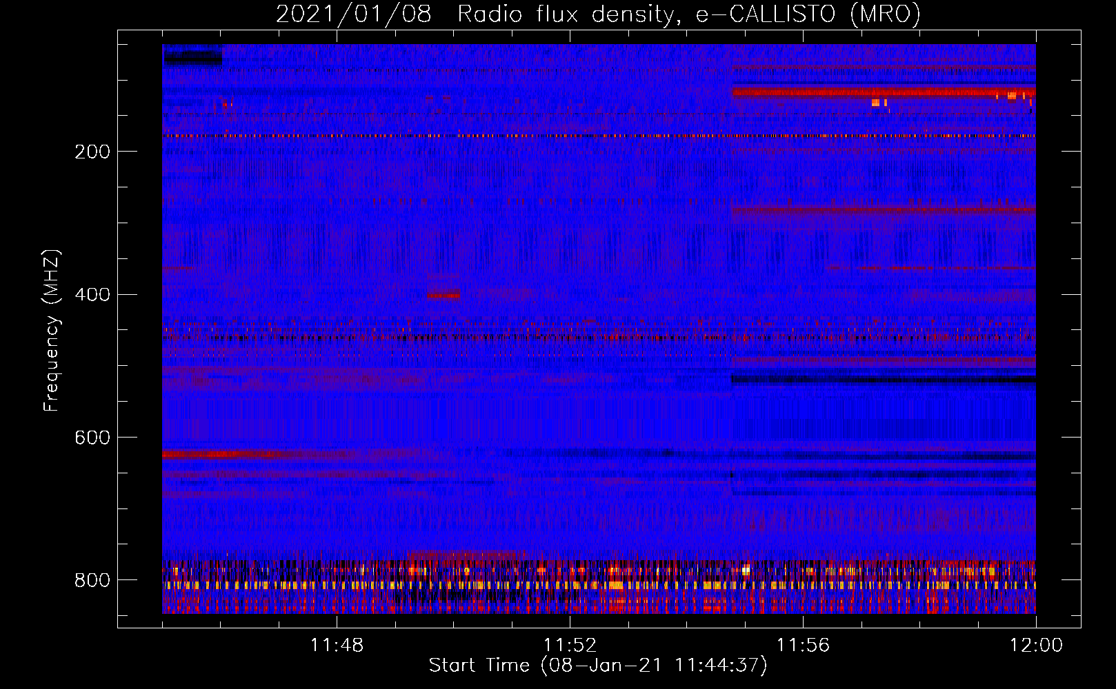Click the 11:56 time tick label
The width and height of the screenshot is (1116, 689).
click(803, 645)
